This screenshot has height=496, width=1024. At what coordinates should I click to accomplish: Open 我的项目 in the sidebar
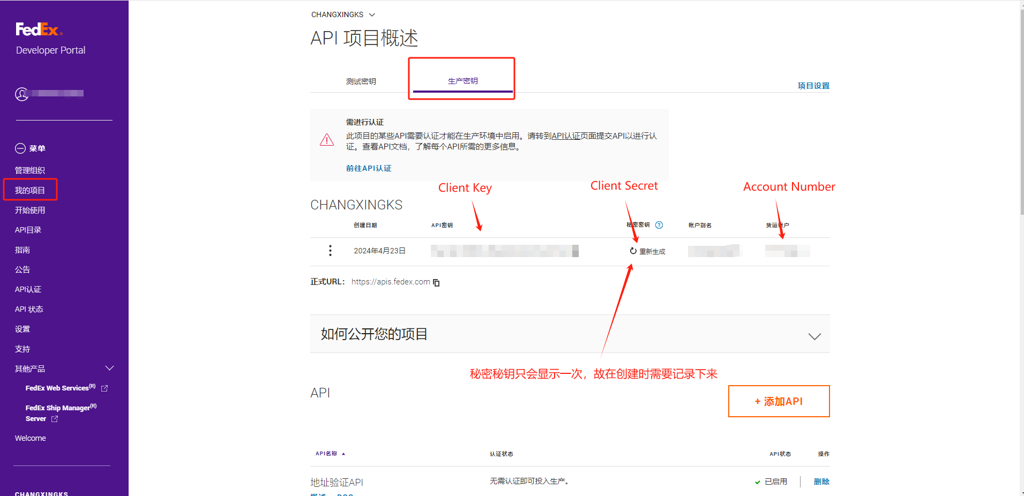coord(30,190)
